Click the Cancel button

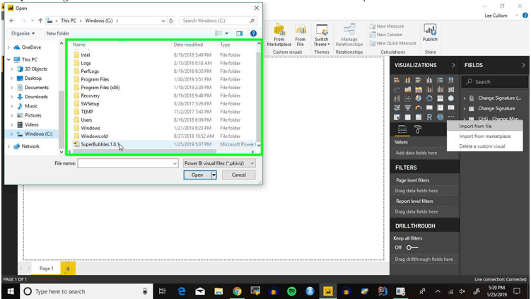pos(239,175)
